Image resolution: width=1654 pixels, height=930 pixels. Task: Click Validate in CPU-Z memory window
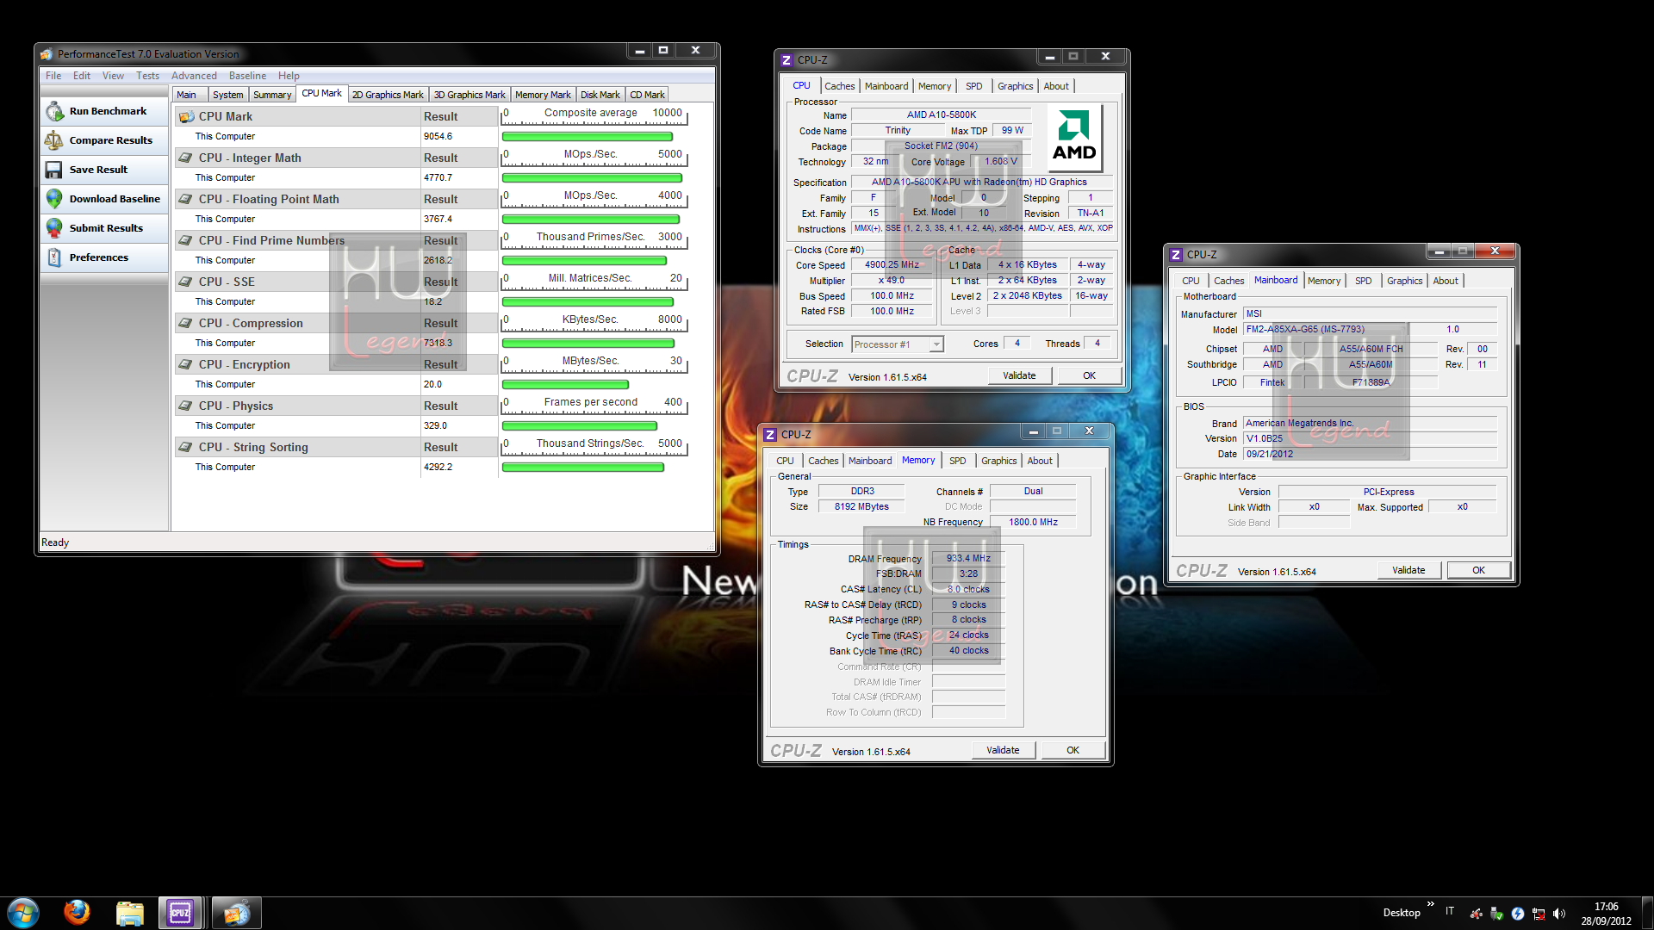[x=1003, y=750]
